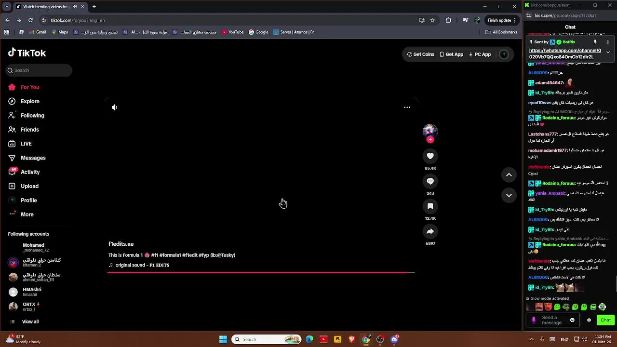Go to previous video with the up chevron

point(509,175)
